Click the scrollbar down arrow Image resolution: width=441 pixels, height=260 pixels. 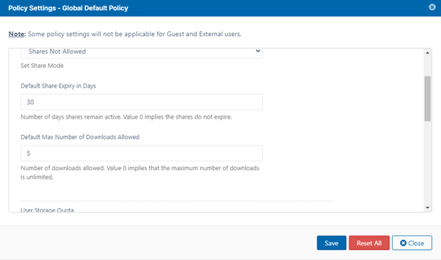[x=428, y=208]
